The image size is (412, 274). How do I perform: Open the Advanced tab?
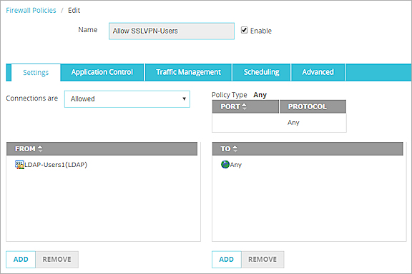(x=318, y=72)
